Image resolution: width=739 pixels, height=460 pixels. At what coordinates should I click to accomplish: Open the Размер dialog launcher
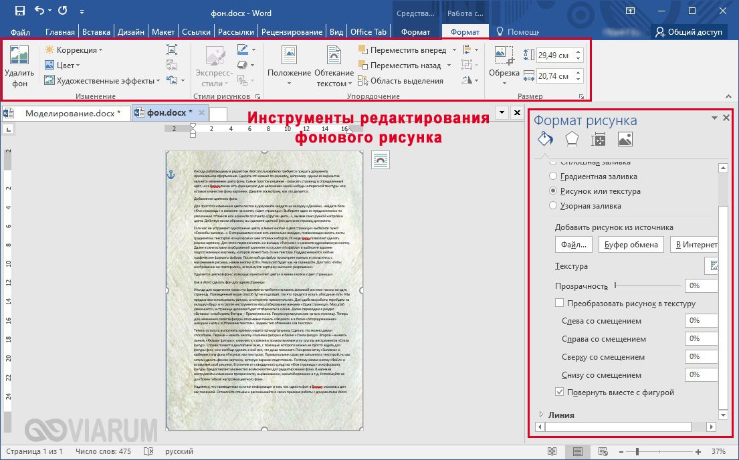pos(582,97)
